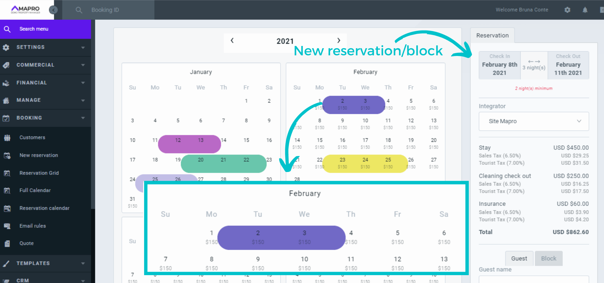Image resolution: width=604 pixels, height=283 pixels.
Task: Click the Booking ID search magnifier icon
Action: point(79,10)
